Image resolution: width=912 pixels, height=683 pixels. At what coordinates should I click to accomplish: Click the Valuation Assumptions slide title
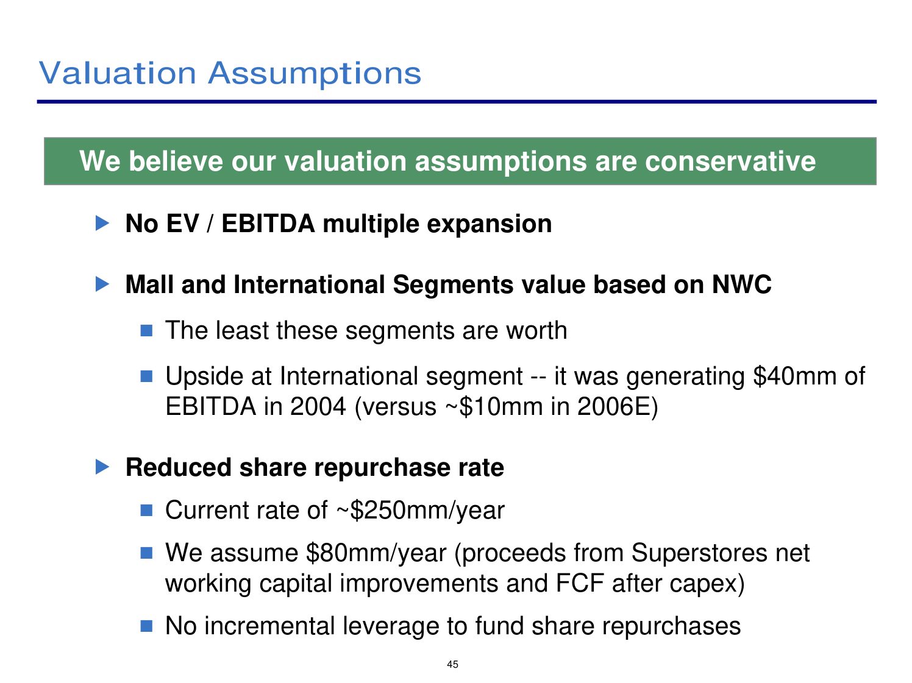pos(230,73)
